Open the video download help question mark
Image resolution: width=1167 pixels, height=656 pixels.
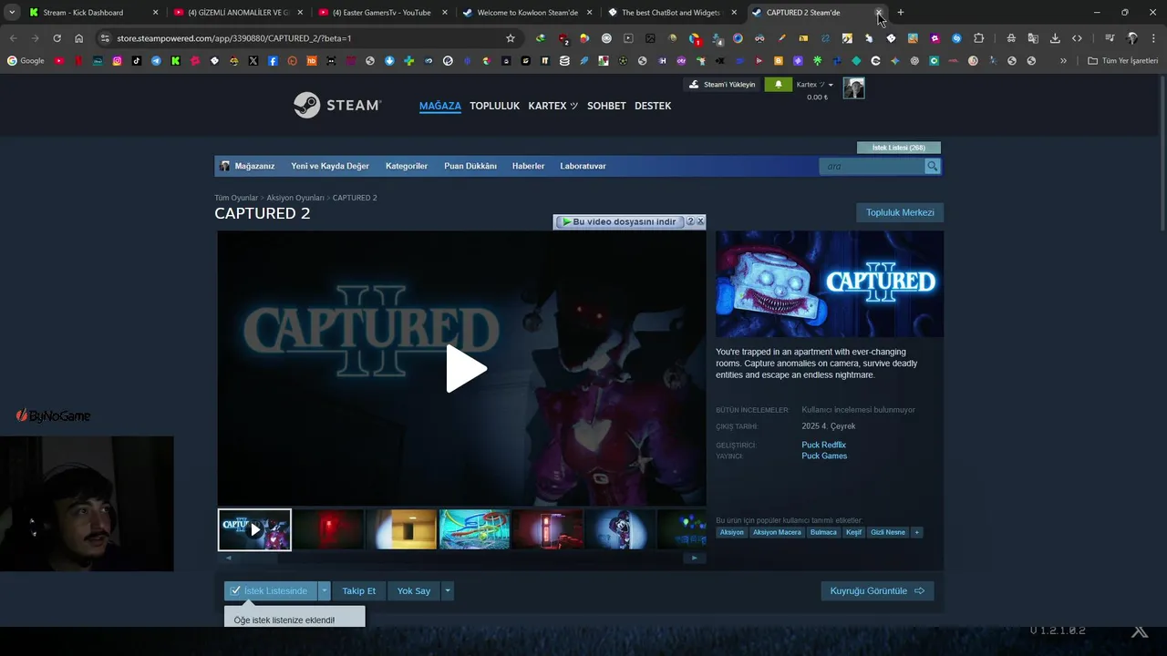[690, 221]
